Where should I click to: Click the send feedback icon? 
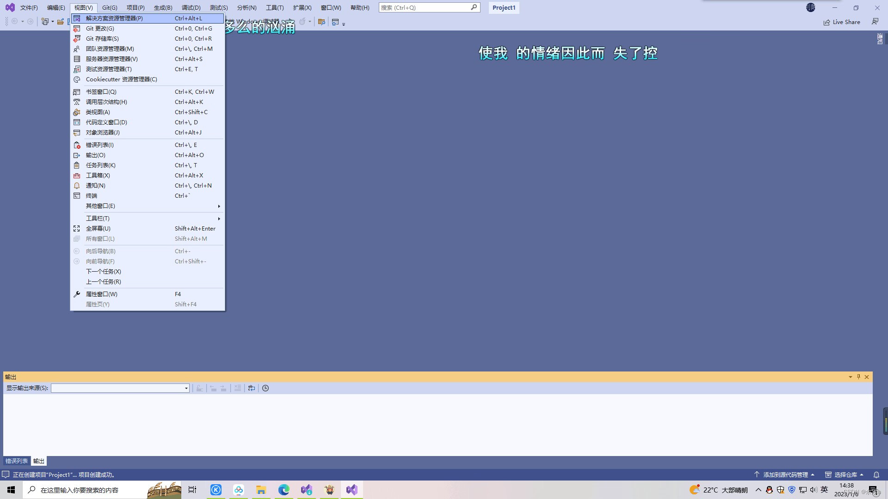click(x=875, y=22)
